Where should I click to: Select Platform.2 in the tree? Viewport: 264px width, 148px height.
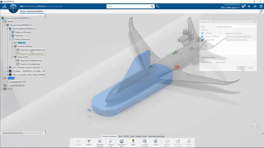point(22,43)
